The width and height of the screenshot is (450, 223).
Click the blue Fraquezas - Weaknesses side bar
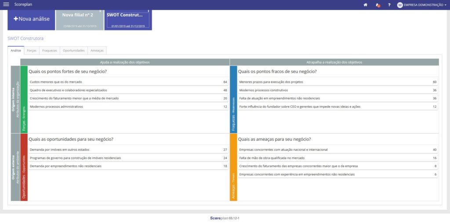coord(233,99)
